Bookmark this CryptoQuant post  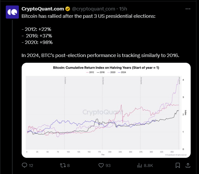(x=178, y=165)
